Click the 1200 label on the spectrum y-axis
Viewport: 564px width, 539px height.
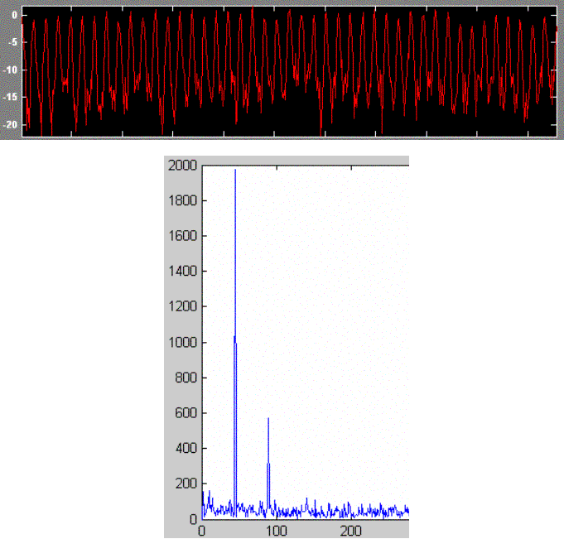point(183,306)
